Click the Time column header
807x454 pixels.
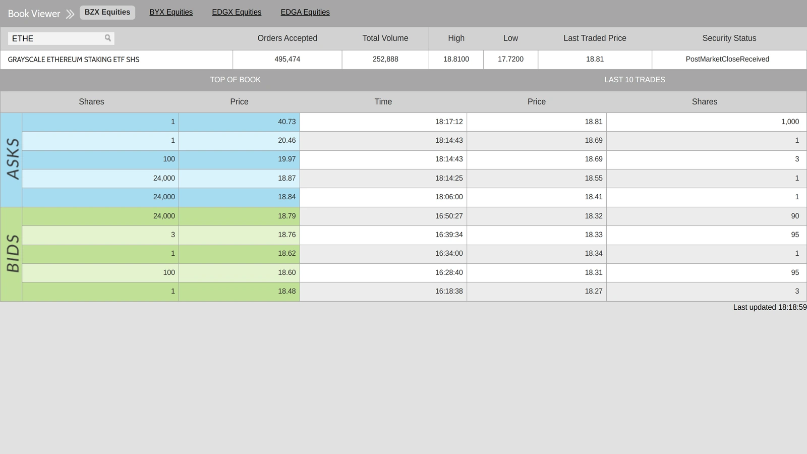pos(383,102)
